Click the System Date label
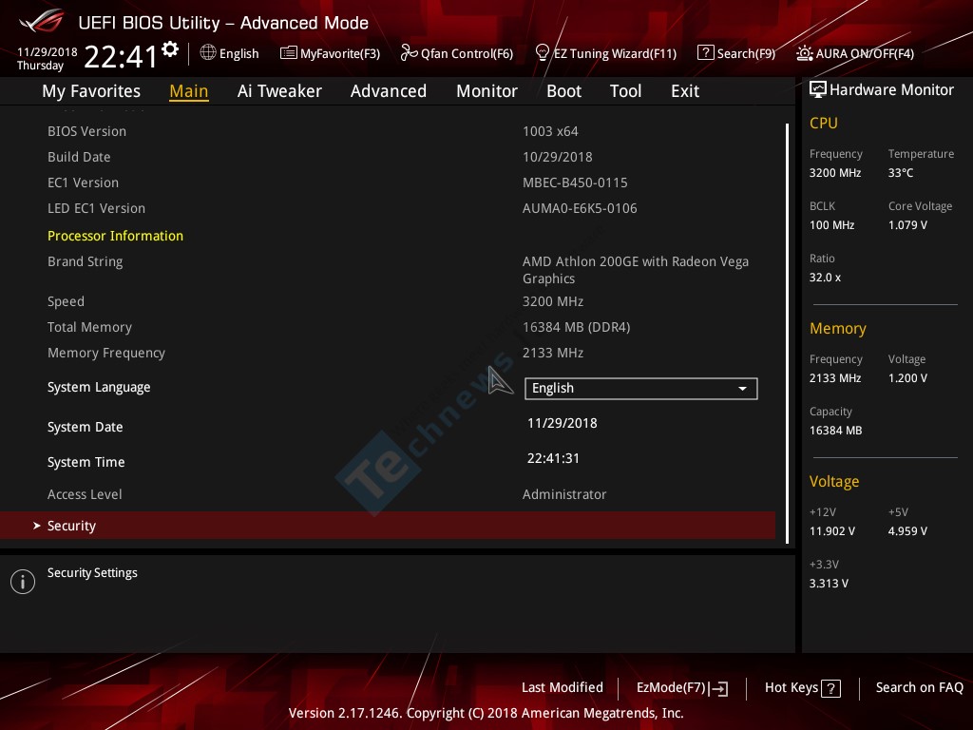Screen dimensions: 973x730 pos(85,427)
